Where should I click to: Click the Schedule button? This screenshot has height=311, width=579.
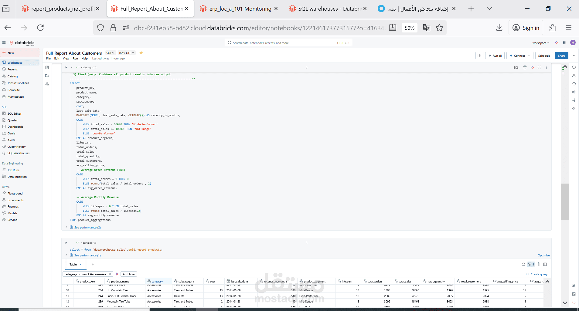pyautogui.click(x=544, y=56)
